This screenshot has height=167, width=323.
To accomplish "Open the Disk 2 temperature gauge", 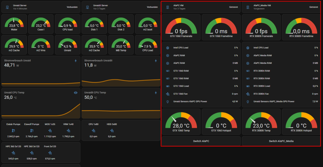I will point(121,24).
